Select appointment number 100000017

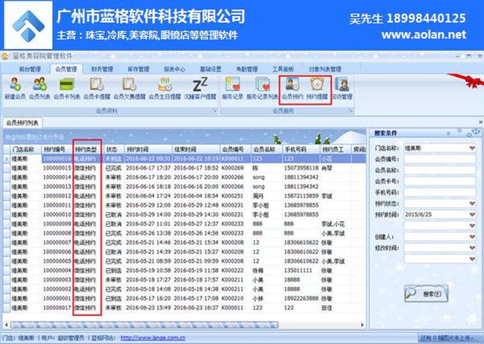57,308
